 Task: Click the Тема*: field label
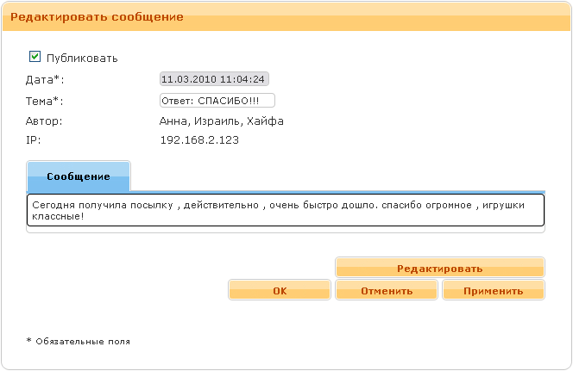tap(47, 101)
